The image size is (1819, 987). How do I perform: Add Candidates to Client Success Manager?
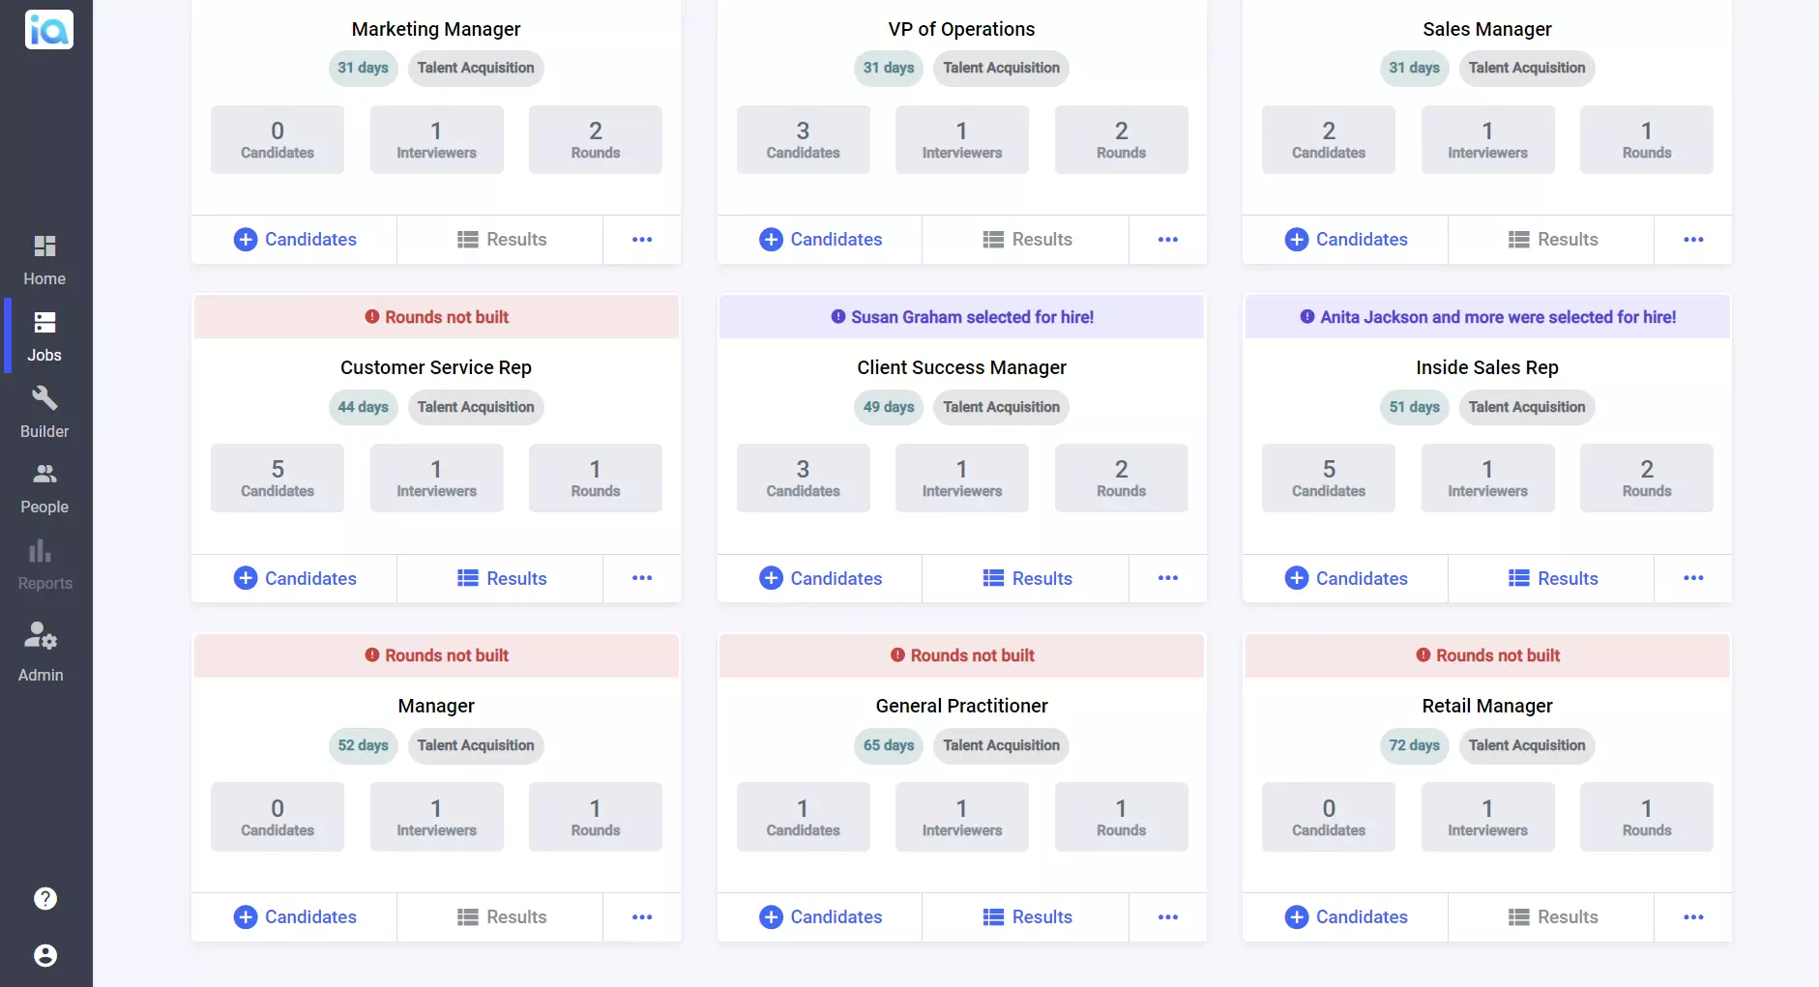(820, 578)
